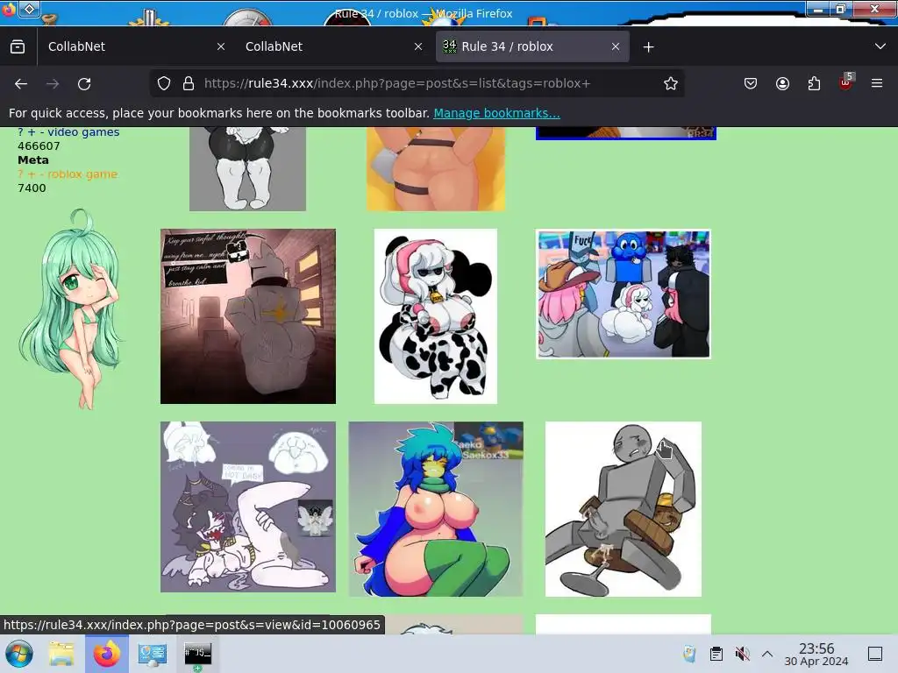Save page to Pocket
This screenshot has width=898, height=673.
click(x=751, y=83)
